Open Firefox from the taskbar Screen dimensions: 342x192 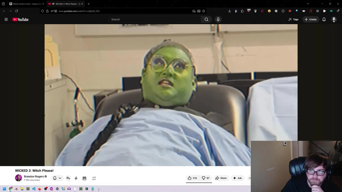40,189
